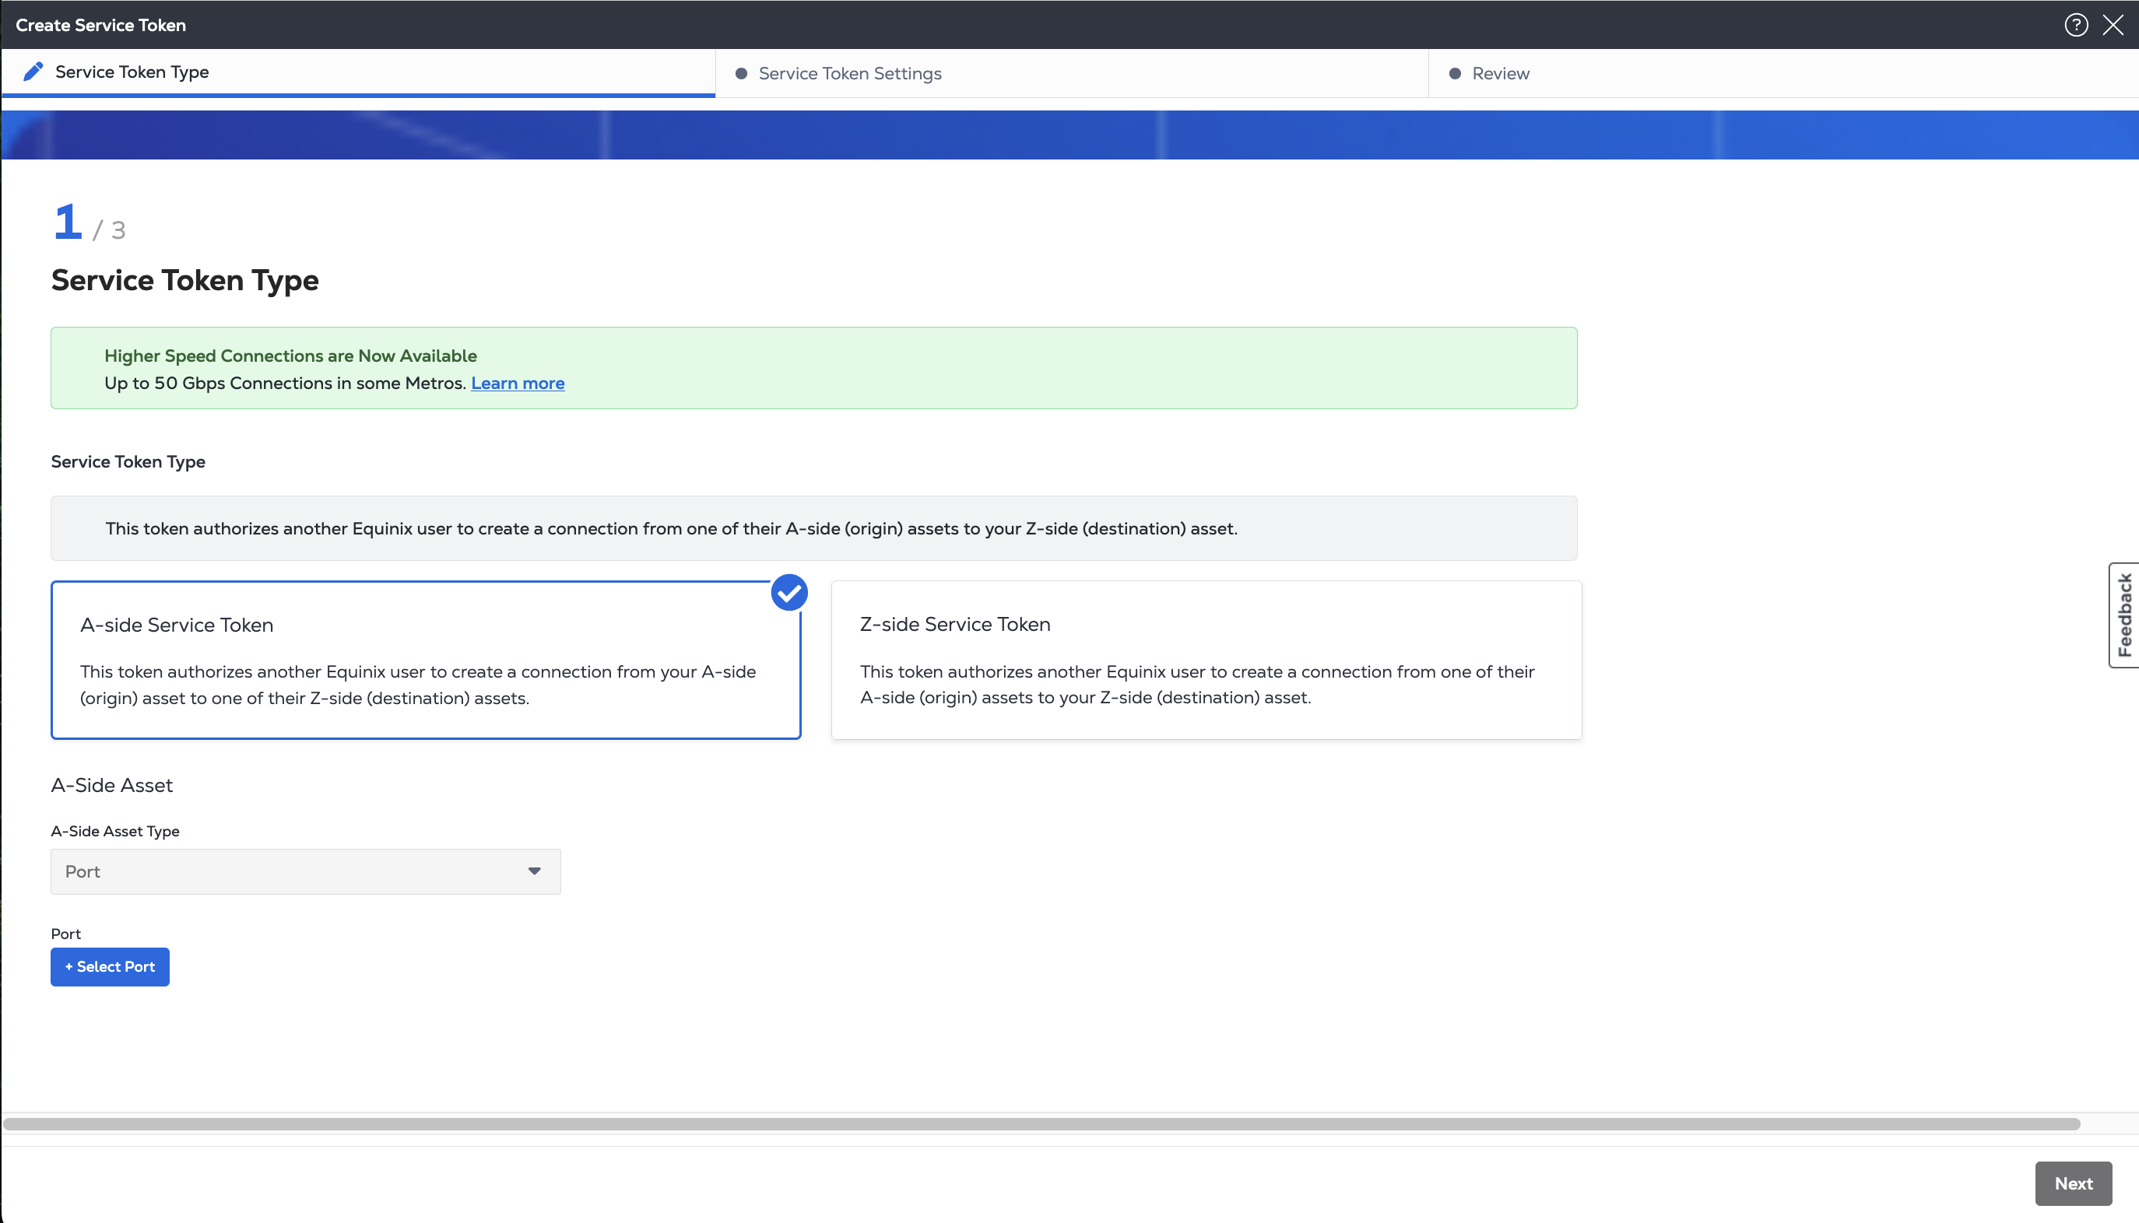Open the Learn more link
This screenshot has width=2139, height=1223.
point(518,383)
